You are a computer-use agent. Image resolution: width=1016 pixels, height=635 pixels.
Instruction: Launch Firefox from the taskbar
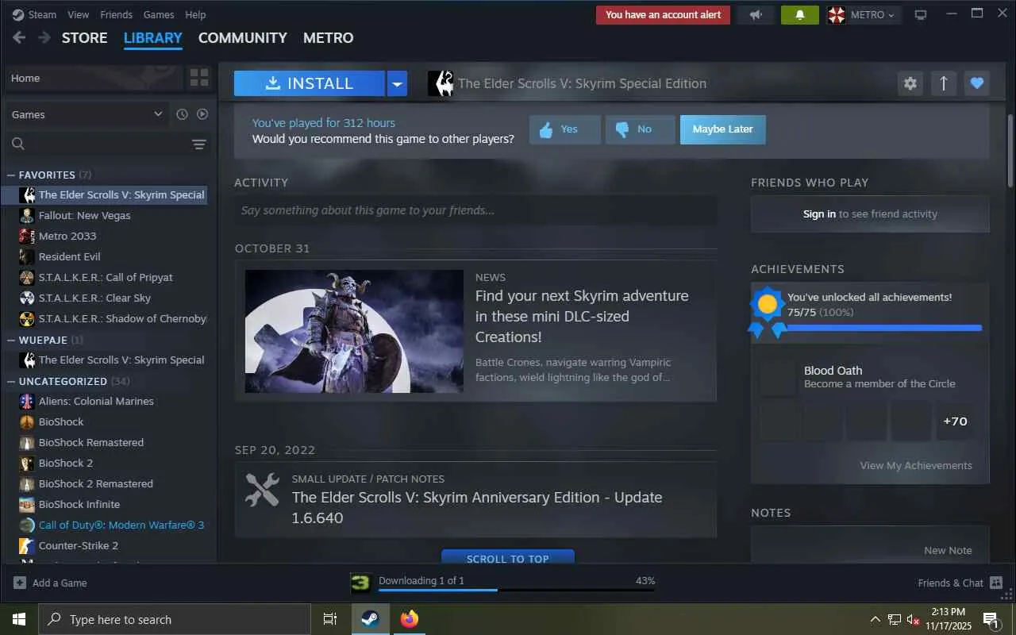410,619
